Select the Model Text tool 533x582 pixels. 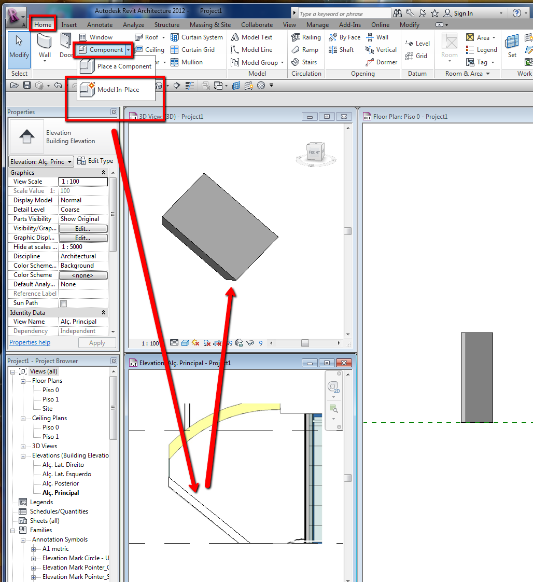pyautogui.click(x=251, y=37)
